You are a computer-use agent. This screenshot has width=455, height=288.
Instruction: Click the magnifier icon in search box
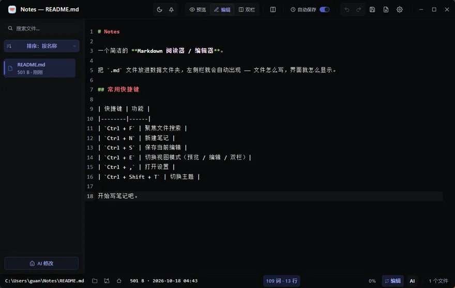point(10,28)
